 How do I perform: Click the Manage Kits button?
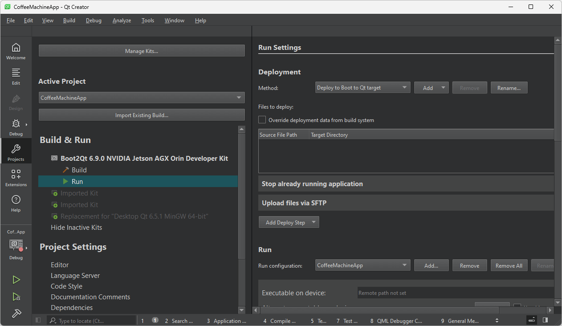coord(142,51)
